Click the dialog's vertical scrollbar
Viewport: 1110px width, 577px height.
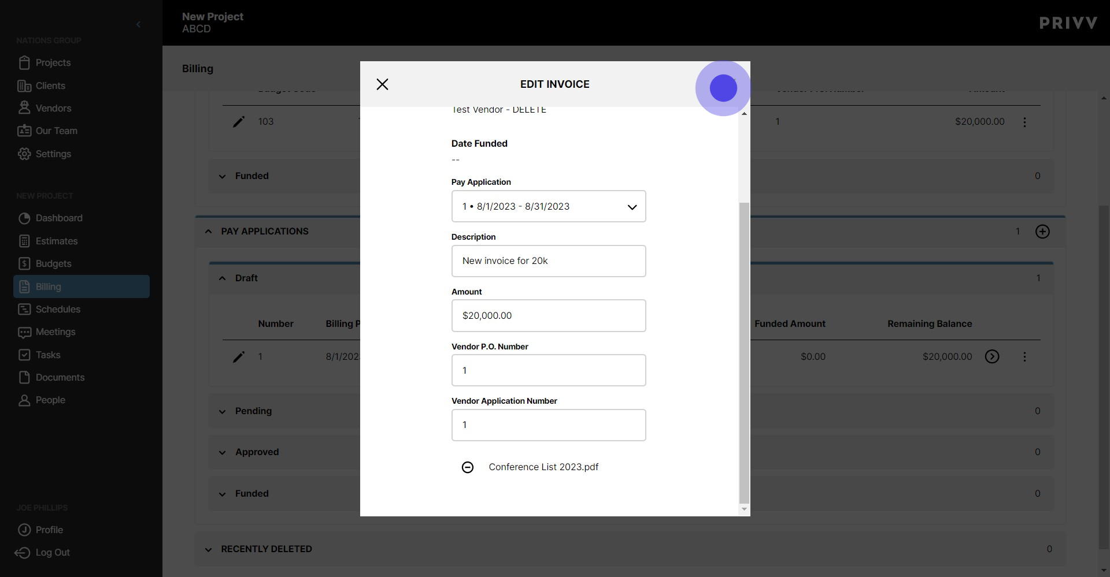pos(744,352)
